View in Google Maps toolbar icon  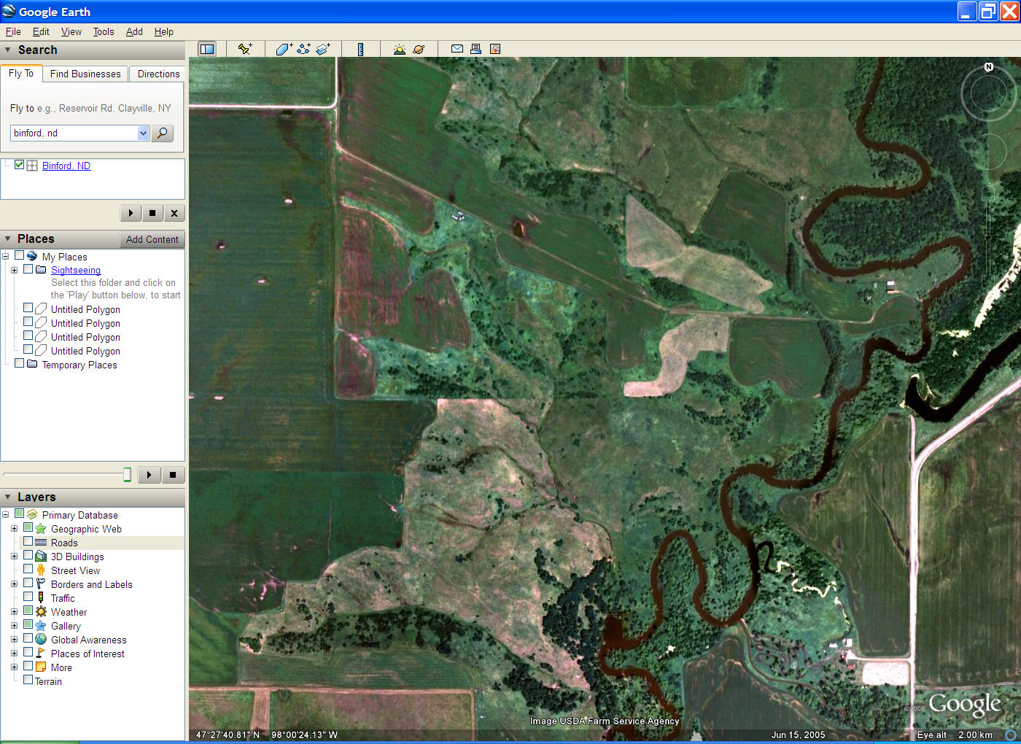pos(495,49)
